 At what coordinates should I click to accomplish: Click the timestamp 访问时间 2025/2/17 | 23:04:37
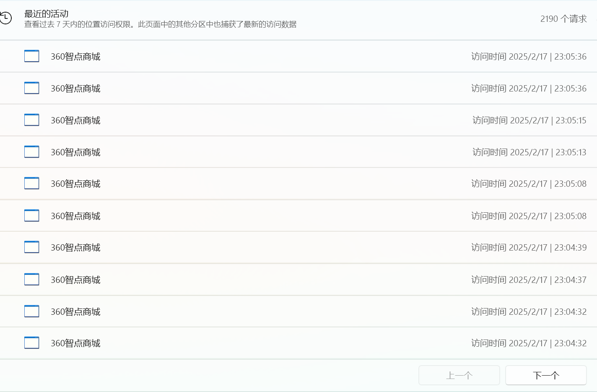pos(529,280)
